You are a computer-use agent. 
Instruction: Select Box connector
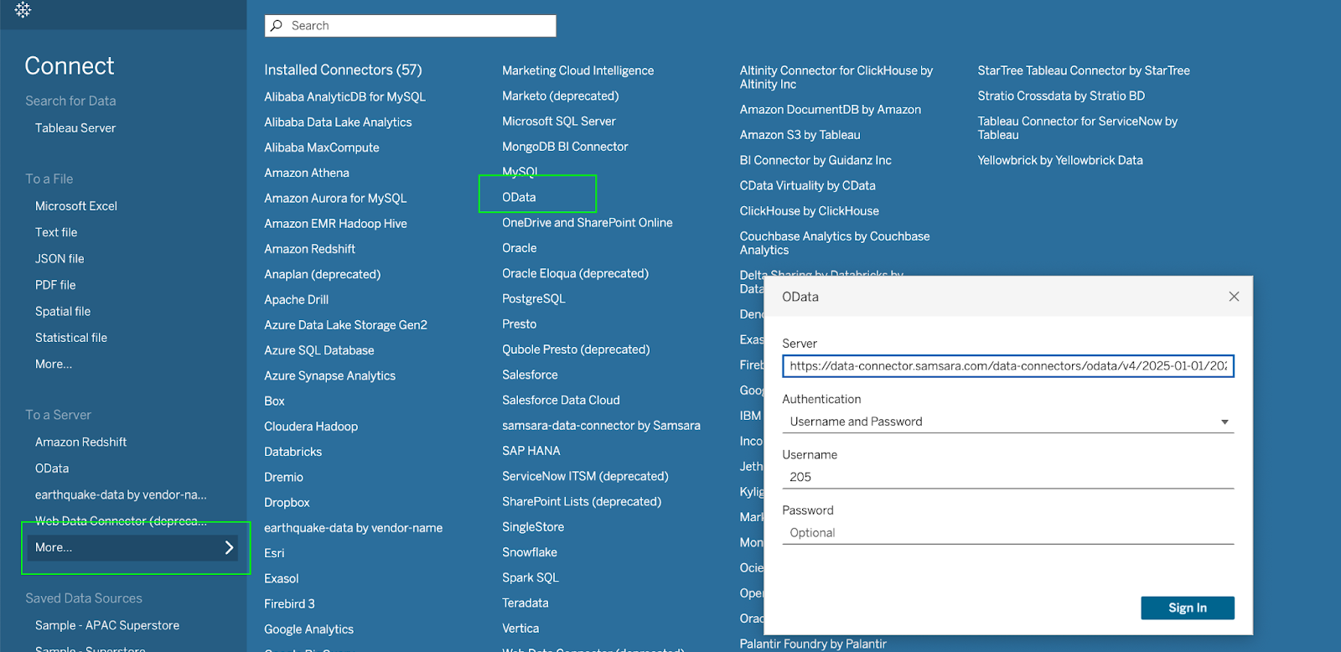[274, 401]
